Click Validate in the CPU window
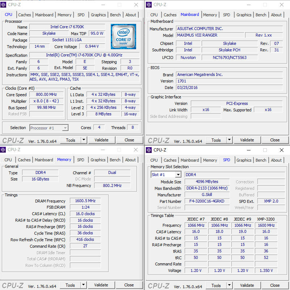 [101, 140]
